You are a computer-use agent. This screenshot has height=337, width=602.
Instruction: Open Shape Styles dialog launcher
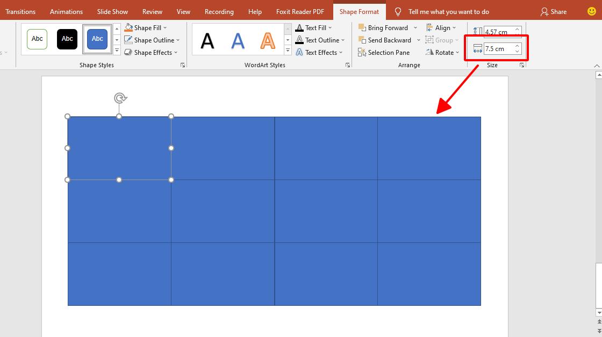click(183, 65)
